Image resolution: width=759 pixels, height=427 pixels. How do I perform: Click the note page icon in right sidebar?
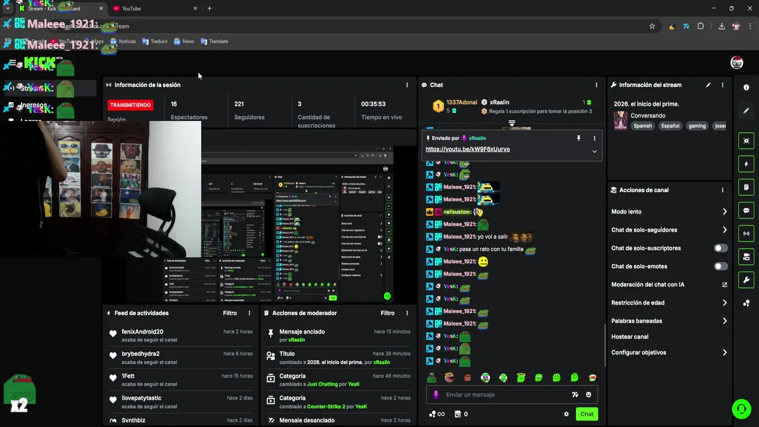(746, 187)
